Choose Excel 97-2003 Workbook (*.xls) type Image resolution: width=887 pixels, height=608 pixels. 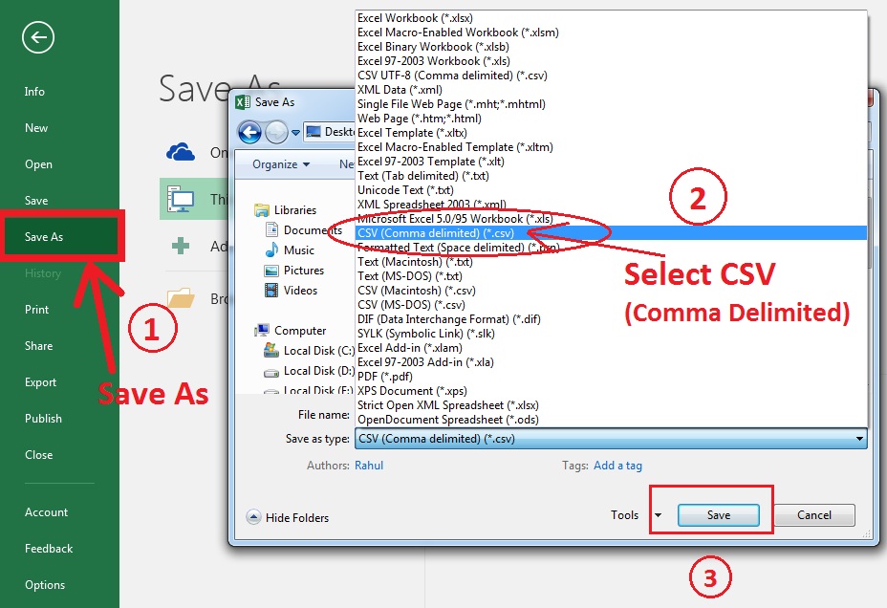[x=611, y=61]
